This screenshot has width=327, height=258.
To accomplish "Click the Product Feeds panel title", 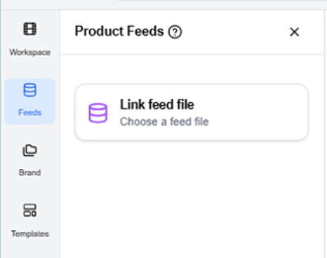I will 119,32.
